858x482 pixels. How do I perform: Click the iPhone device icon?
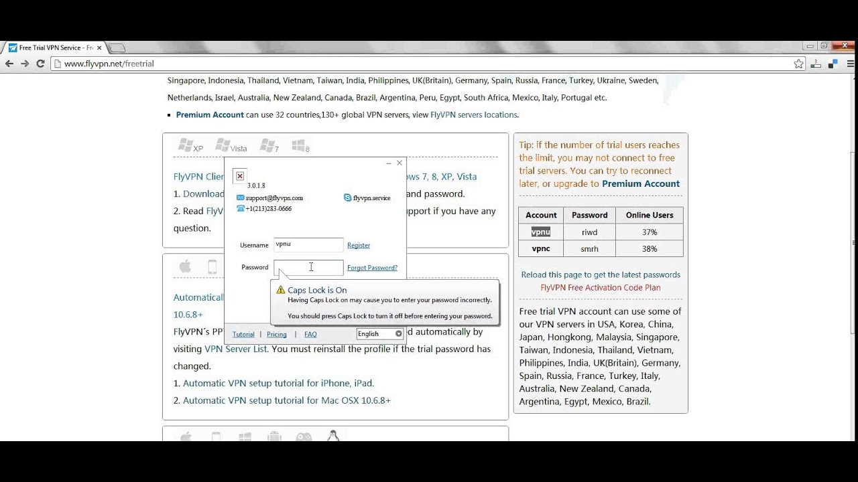click(212, 267)
